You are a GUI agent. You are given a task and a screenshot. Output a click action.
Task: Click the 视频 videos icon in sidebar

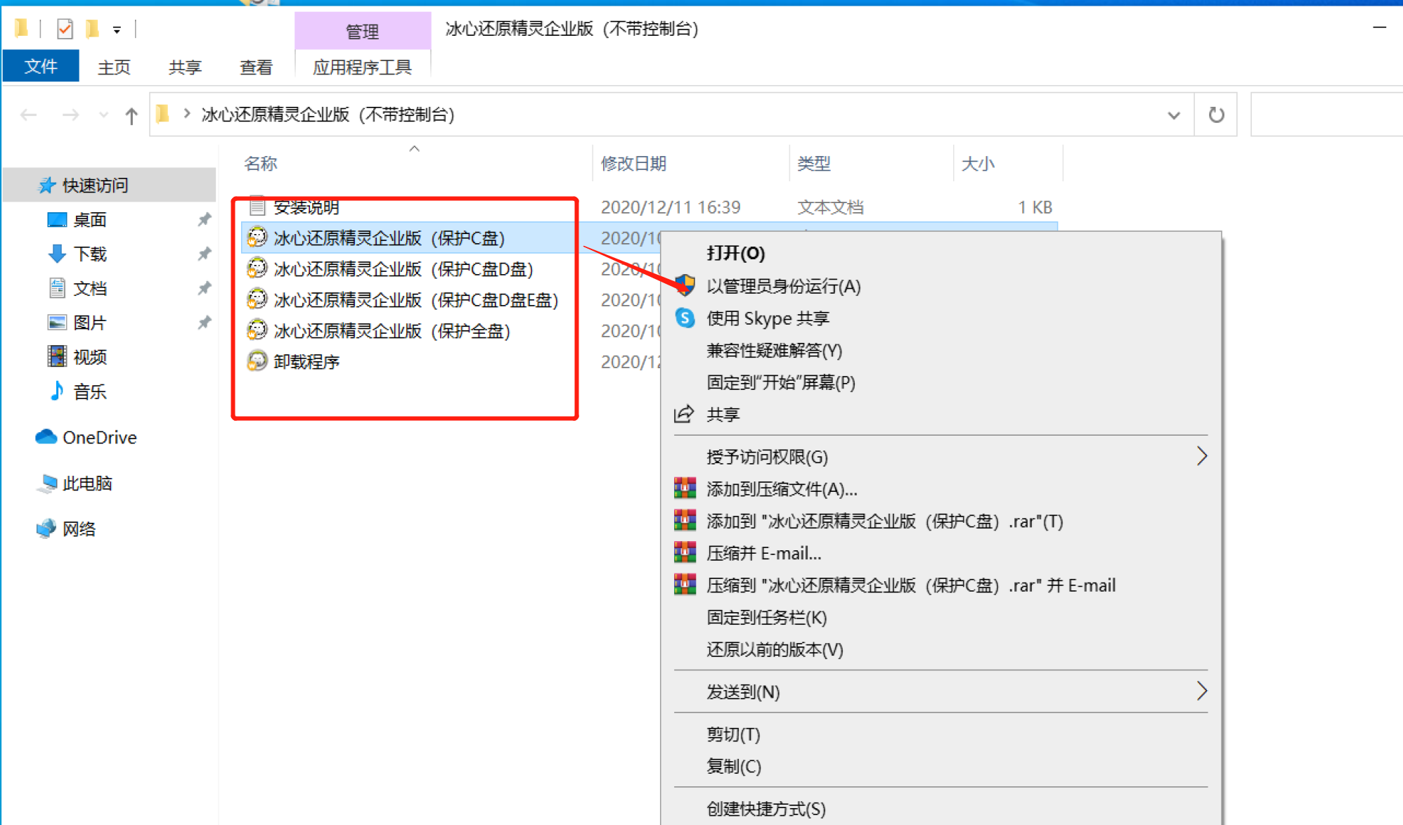pos(57,356)
